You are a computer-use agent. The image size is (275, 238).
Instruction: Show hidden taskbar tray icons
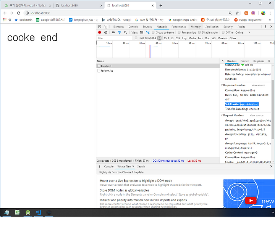(273, 212)
